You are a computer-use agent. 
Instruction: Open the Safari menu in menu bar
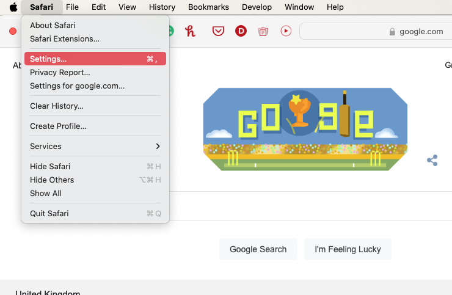[42, 7]
